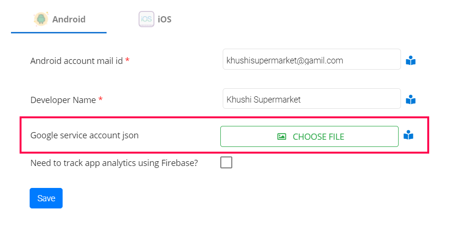Open help icon beside Android account mail id
This screenshot has width=455, height=228.
[411, 61]
